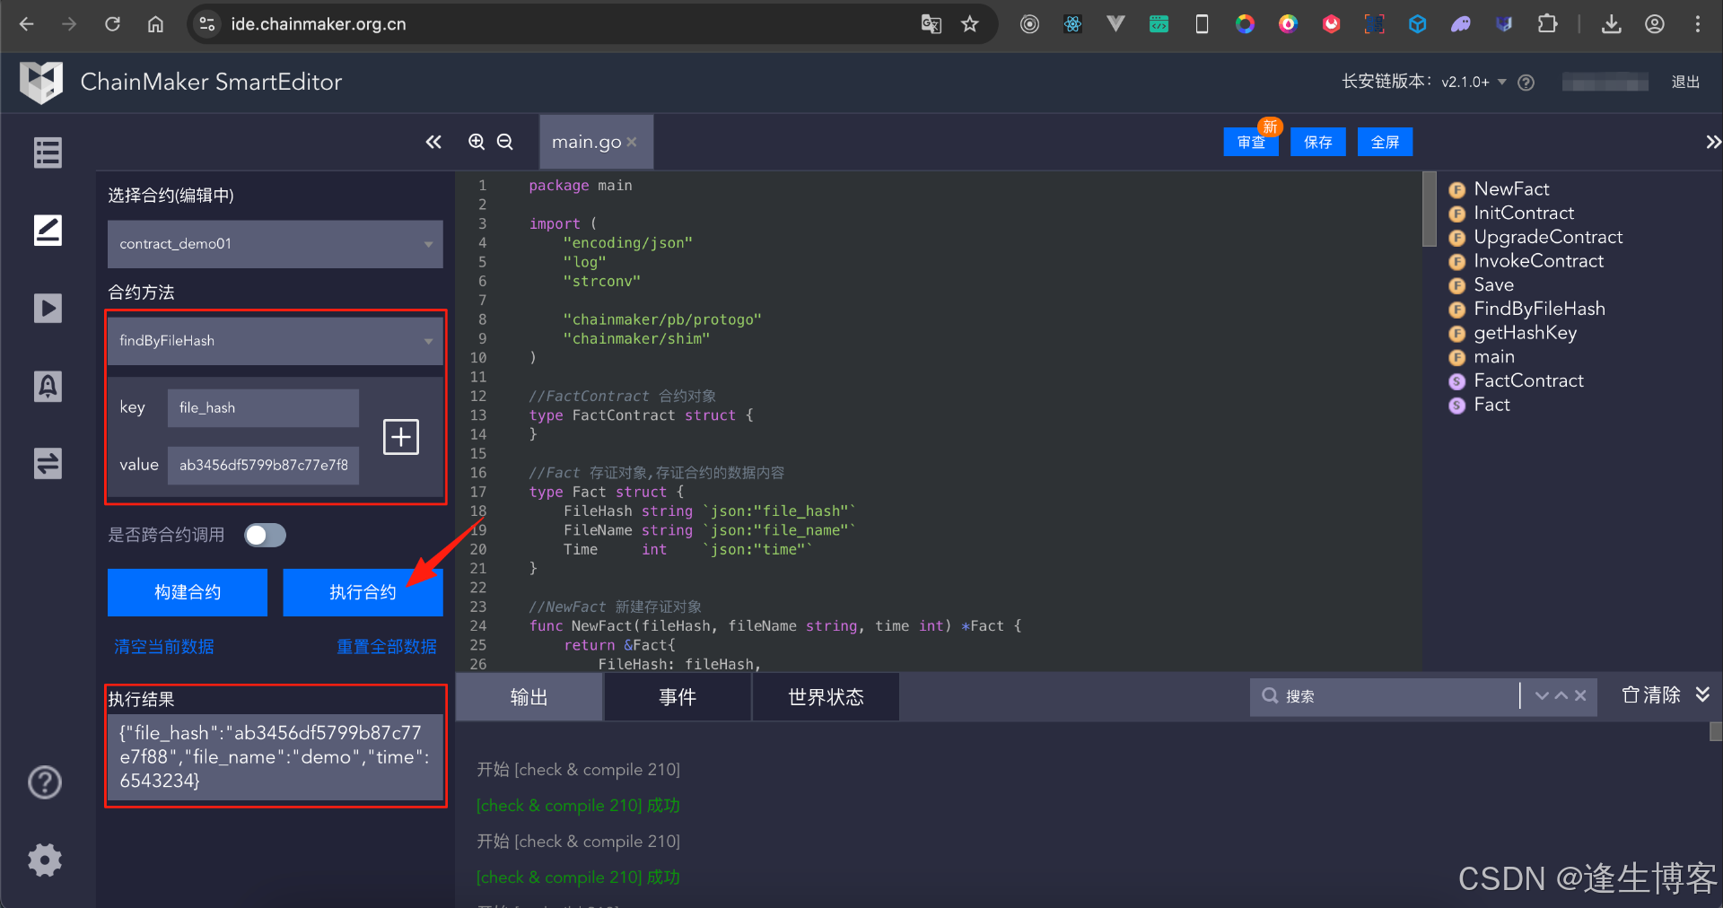The height and width of the screenshot is (908, 1723).
Task: Collapse the left panel with double chevron
Action: (433, 142)
